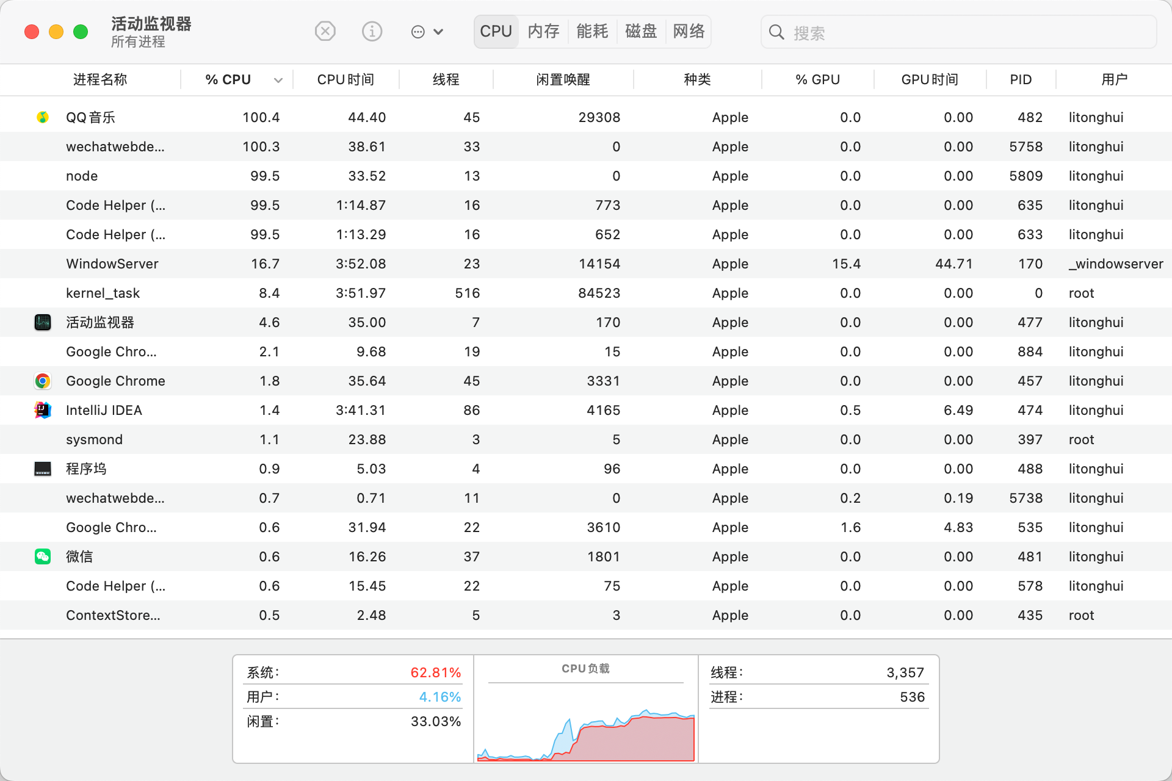
Task: Click the 活动监视器 row icon
Action: 43,322
